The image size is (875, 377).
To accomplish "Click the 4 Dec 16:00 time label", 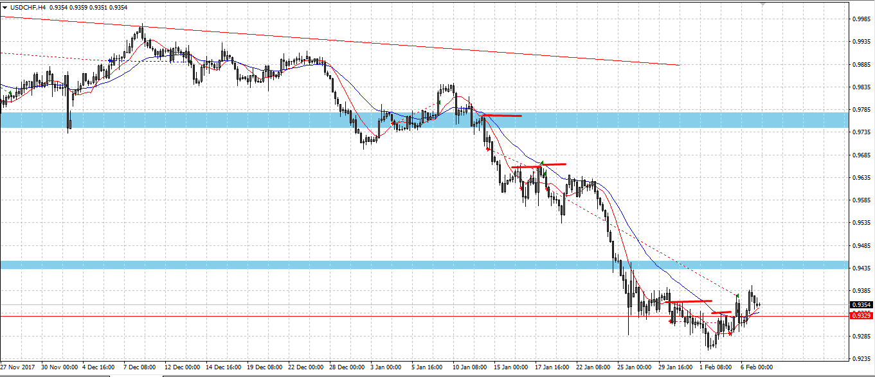I will (x=98, y=367).
